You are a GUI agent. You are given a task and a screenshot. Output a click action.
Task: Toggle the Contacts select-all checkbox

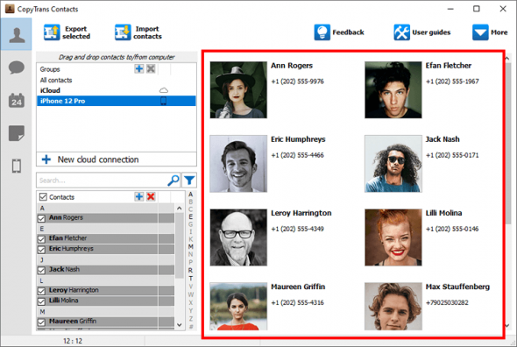43,197
